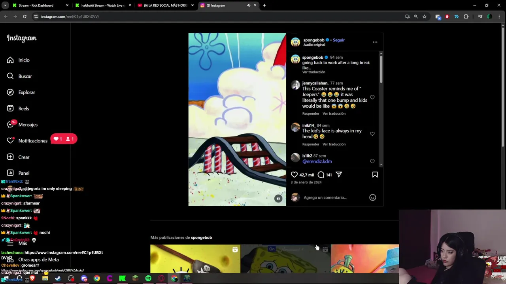Open the Kick app in the taskbar
Viewport: 506px width, 284px height.
click(123, 278)
